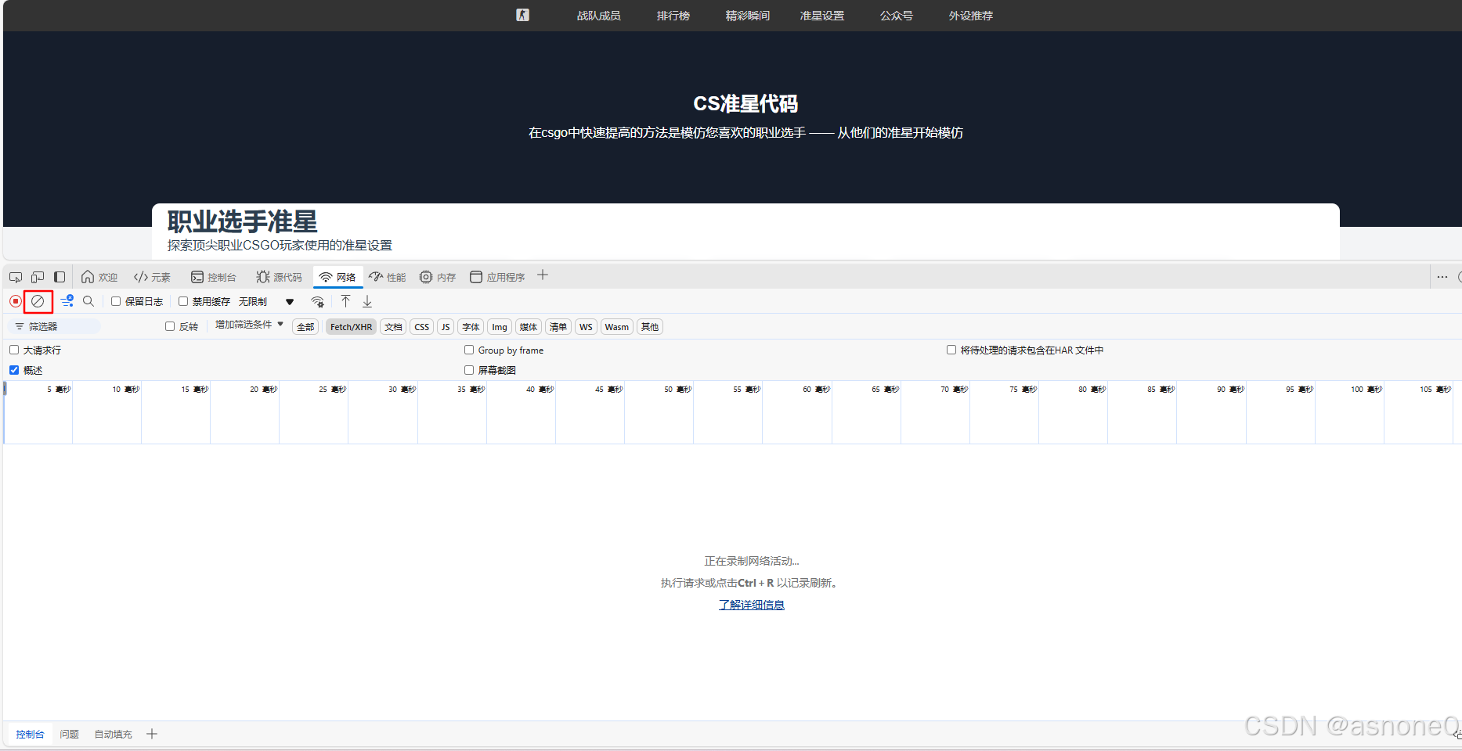Open 公众号 in the site navbar

click(x=897, y=16)
